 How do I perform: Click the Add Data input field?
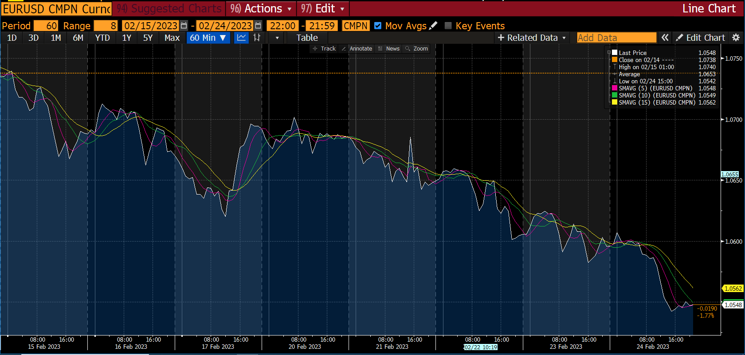[x=616, y=38]
